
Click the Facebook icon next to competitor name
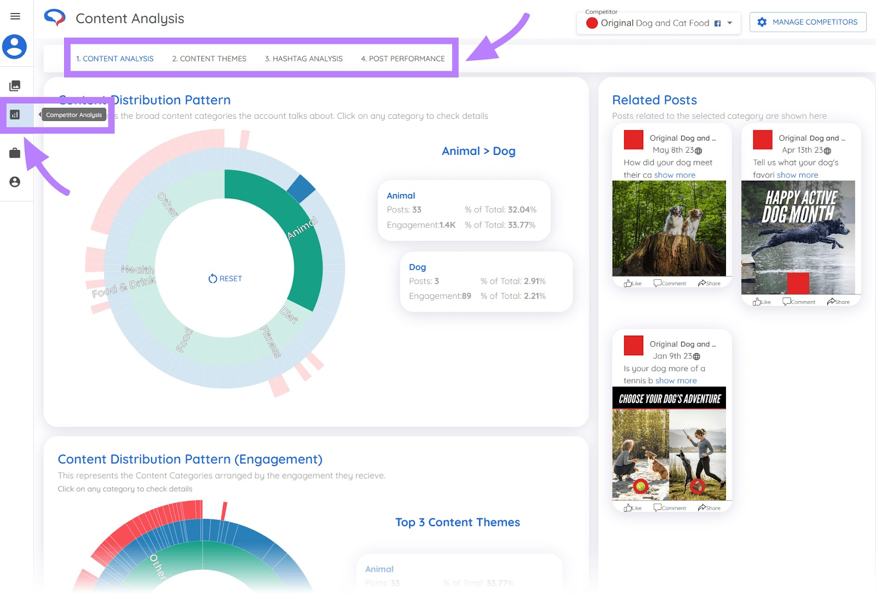coord(717,24)
